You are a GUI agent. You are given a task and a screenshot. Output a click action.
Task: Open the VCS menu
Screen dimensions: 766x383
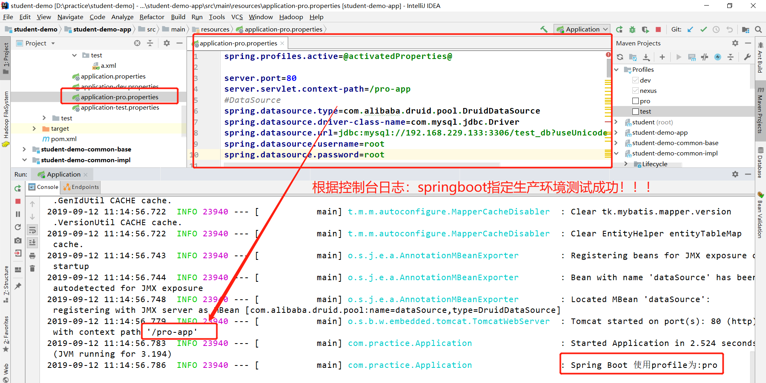(237, 17)
